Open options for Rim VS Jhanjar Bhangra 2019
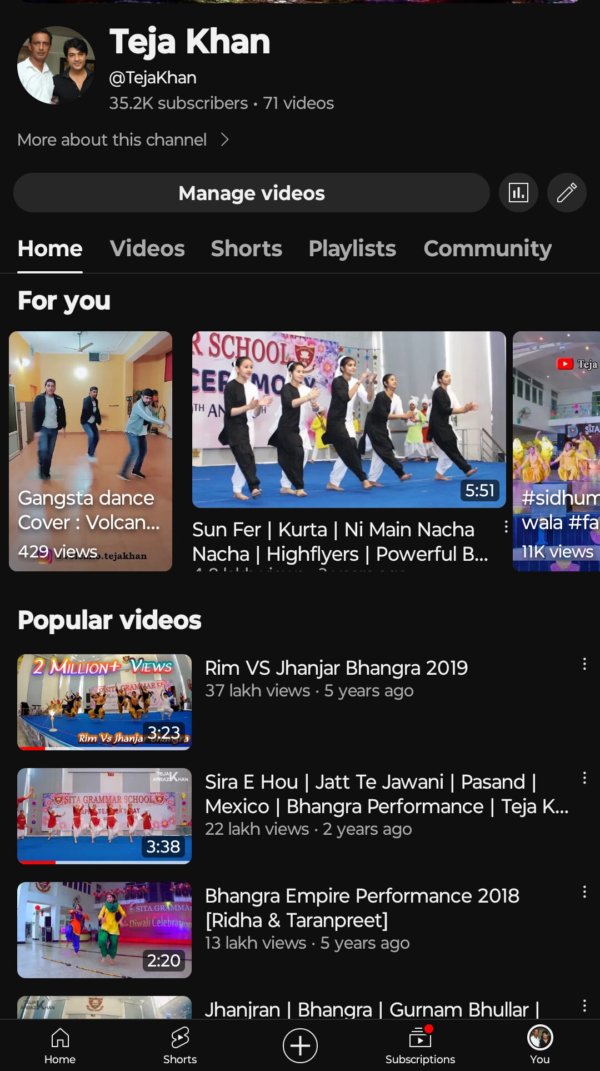This screenshot has width=600, height=1071. 584,664
